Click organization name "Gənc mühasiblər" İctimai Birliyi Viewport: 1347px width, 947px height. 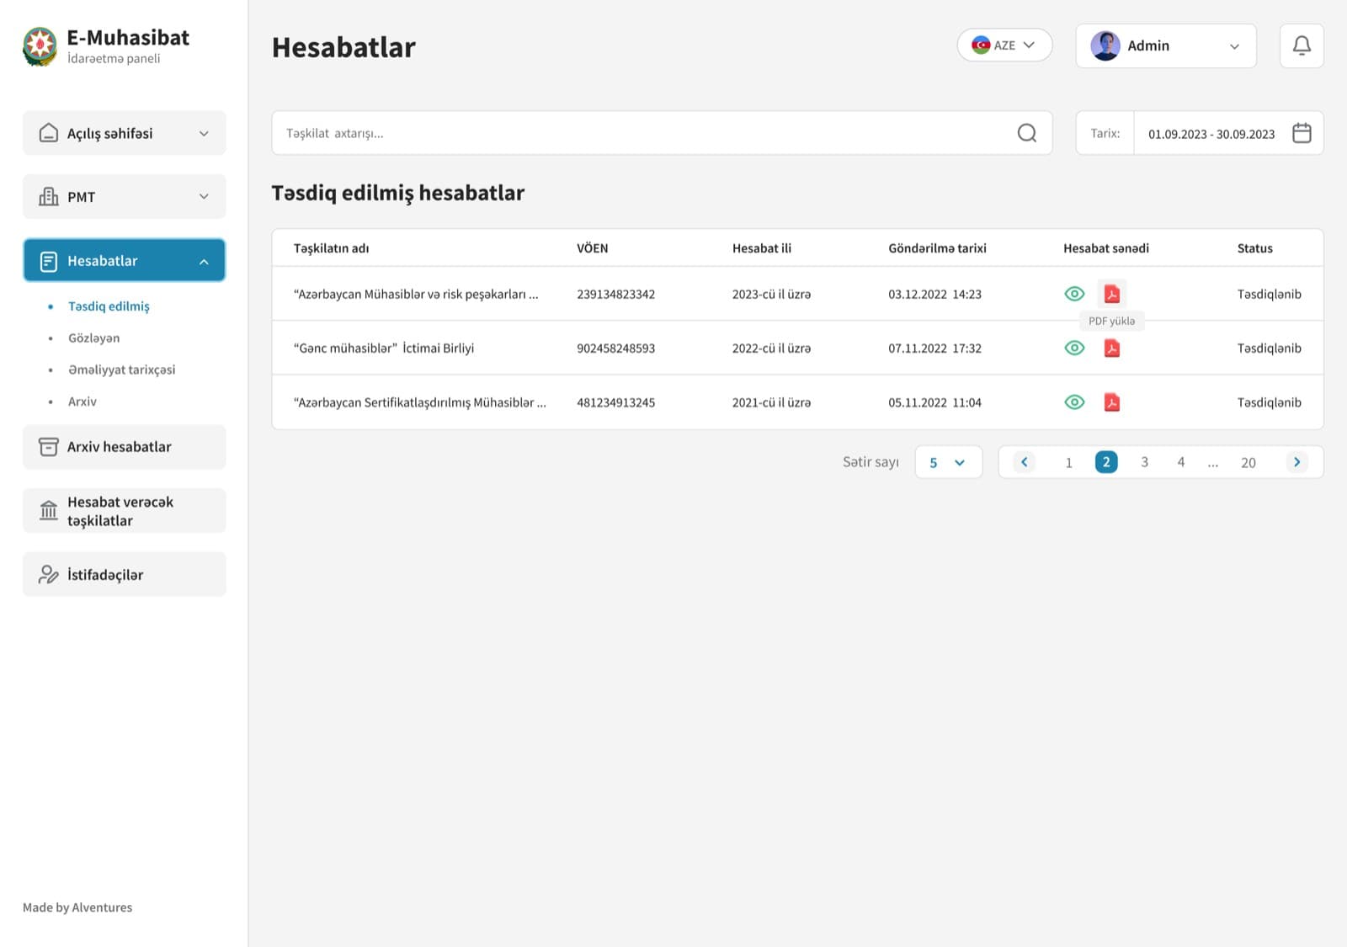(x=384, y=348)
